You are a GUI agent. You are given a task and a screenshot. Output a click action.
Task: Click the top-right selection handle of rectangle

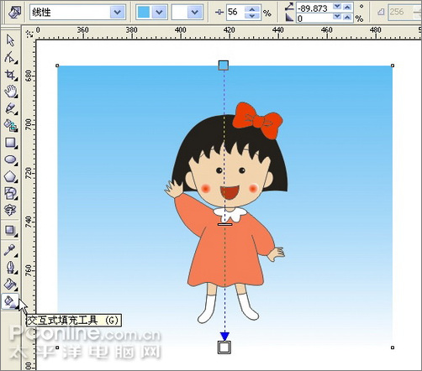(393, 65)
